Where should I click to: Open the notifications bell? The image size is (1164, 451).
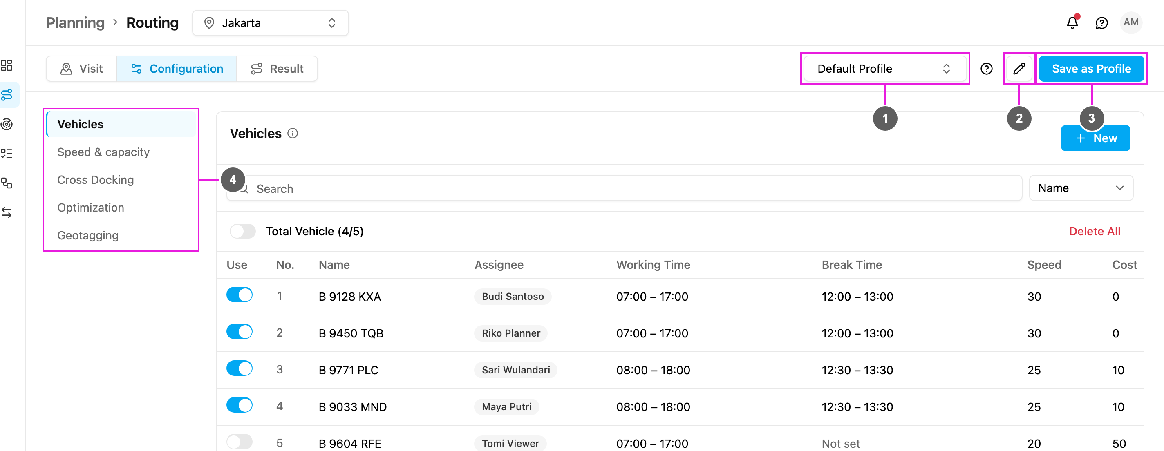tap(1072, 22)
